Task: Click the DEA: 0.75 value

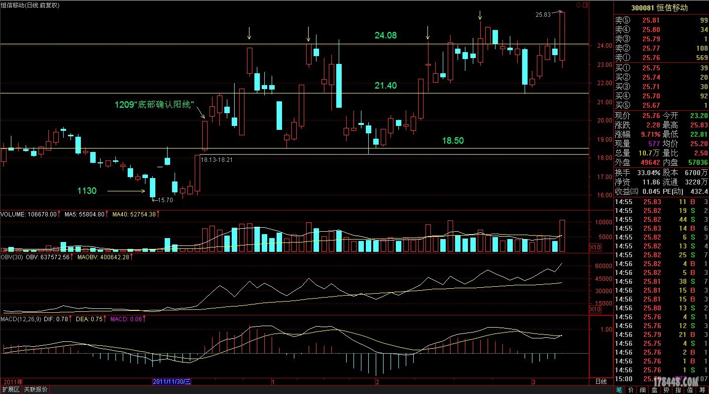Action: tap(90, 319)
